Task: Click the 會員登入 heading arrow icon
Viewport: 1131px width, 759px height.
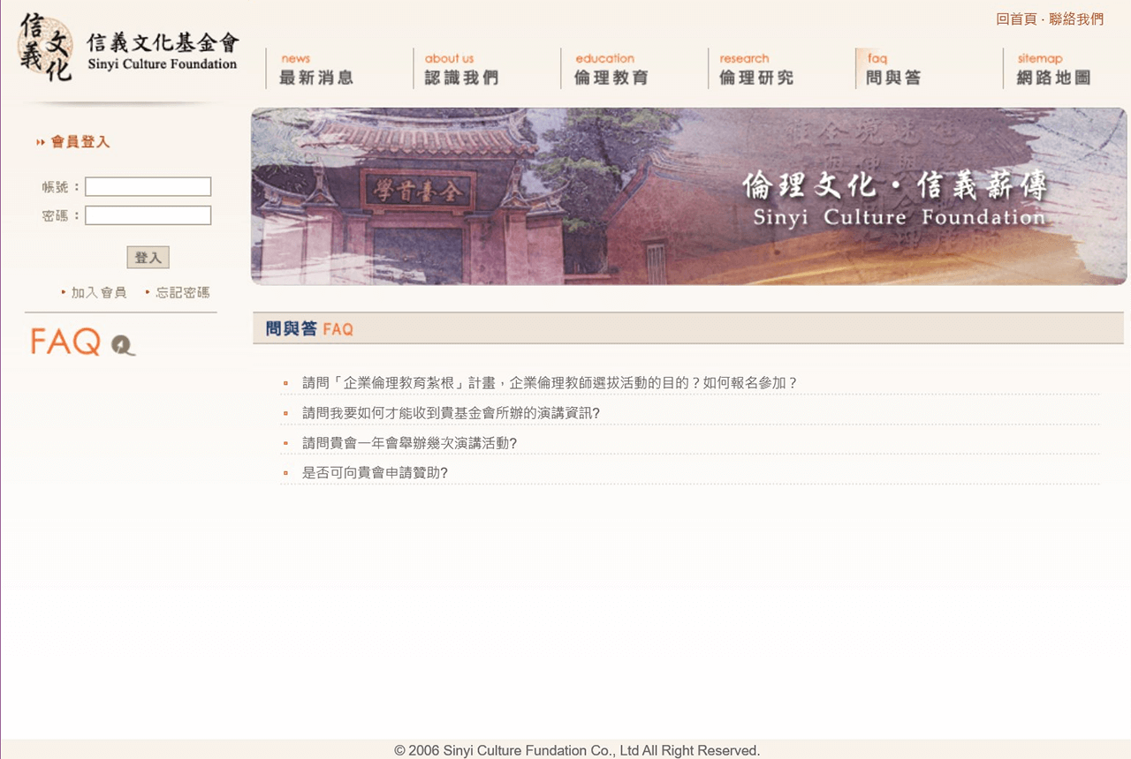Action: pos(41,142)
